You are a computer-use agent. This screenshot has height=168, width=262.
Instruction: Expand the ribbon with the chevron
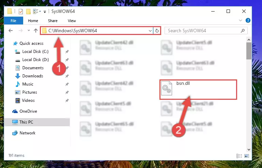(x=241, y=20)
